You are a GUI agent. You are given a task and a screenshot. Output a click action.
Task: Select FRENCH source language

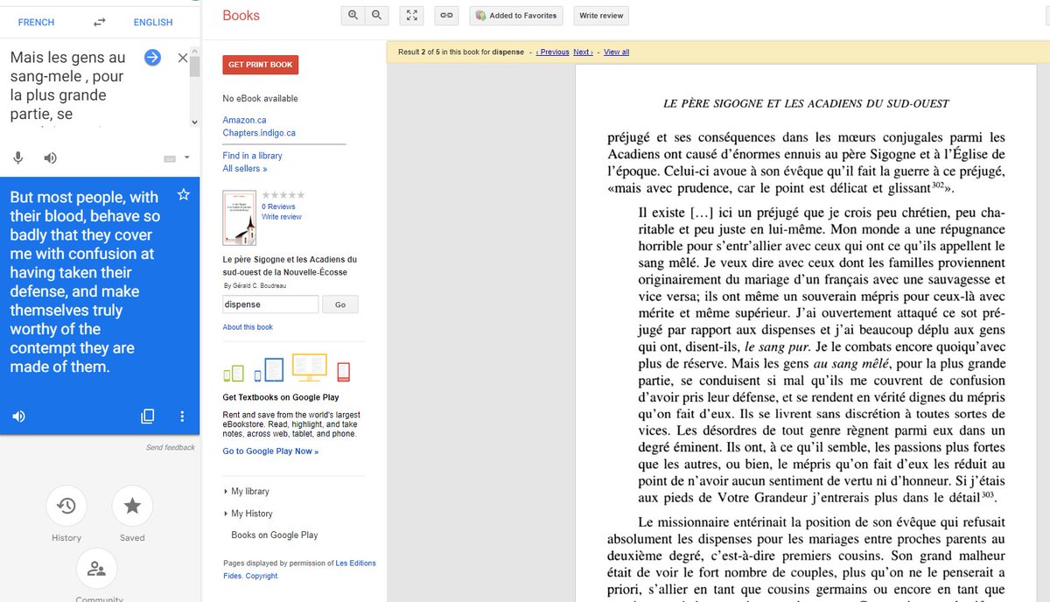(x=36, y=22)
